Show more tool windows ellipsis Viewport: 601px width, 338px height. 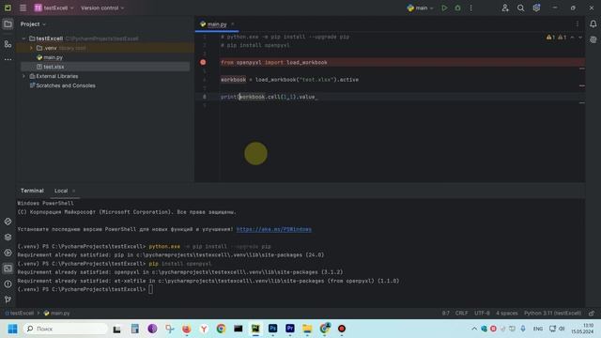click(8, 59)
